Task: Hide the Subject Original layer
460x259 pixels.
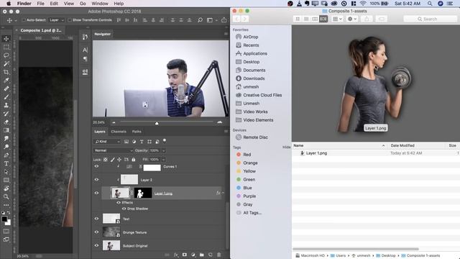Action: (x=96, y=245)
